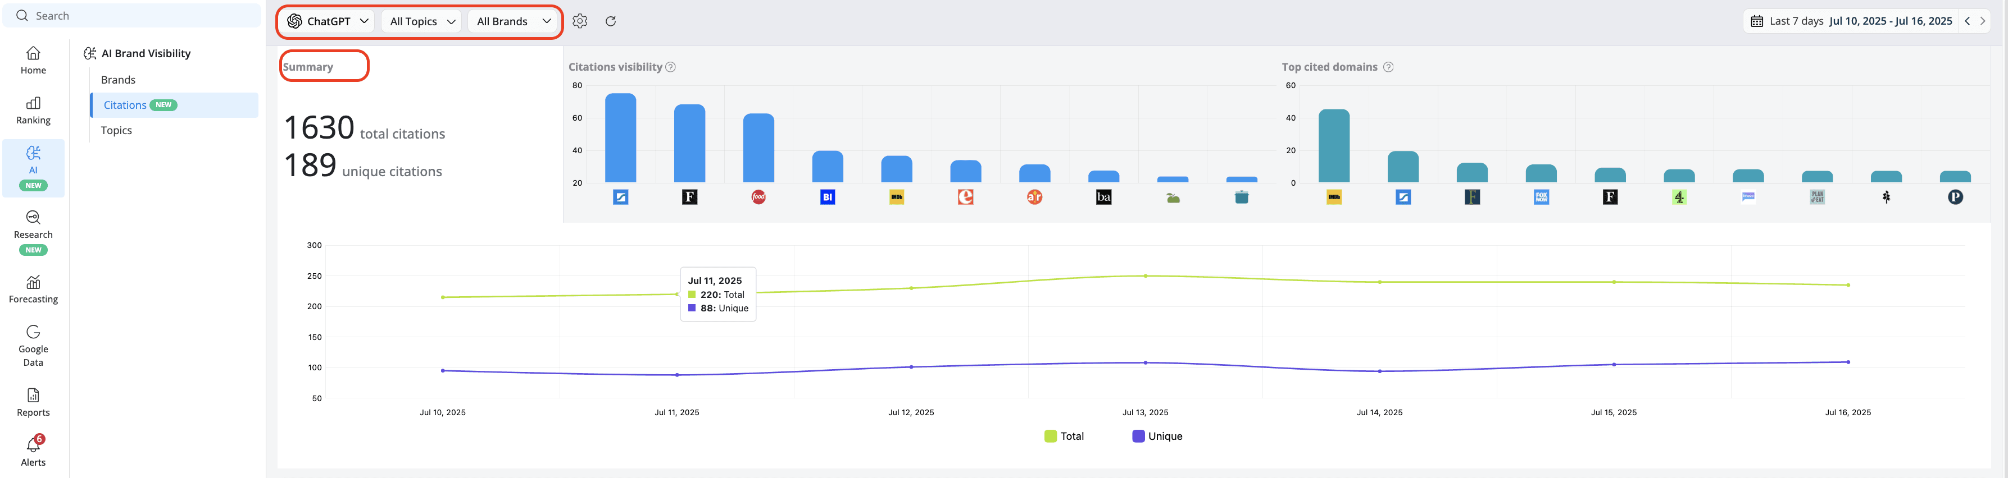
Task: Toggle the Unique series in the legend
Action: pyautogui.click(x=1157, y=436)
